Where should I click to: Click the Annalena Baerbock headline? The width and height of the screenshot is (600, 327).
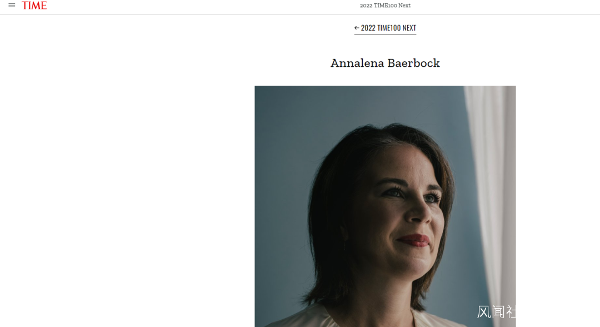click(x=385, y=63)
